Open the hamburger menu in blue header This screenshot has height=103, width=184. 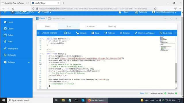pos(5,12)
